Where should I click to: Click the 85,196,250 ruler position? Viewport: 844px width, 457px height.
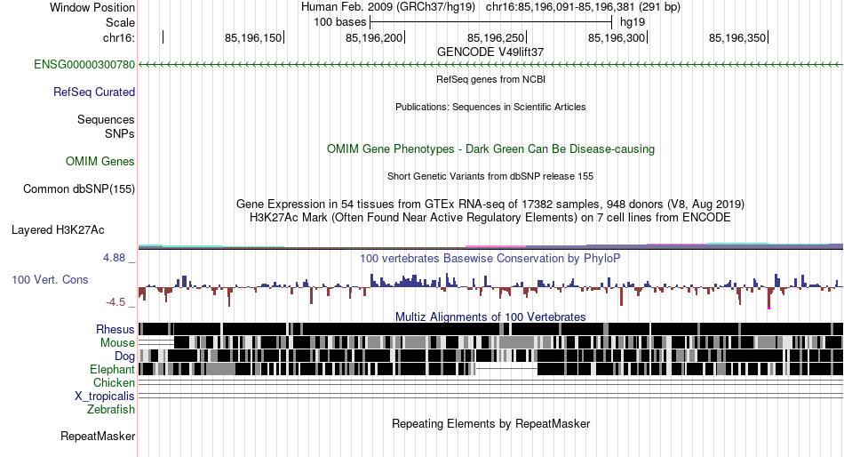pos(496,37)
